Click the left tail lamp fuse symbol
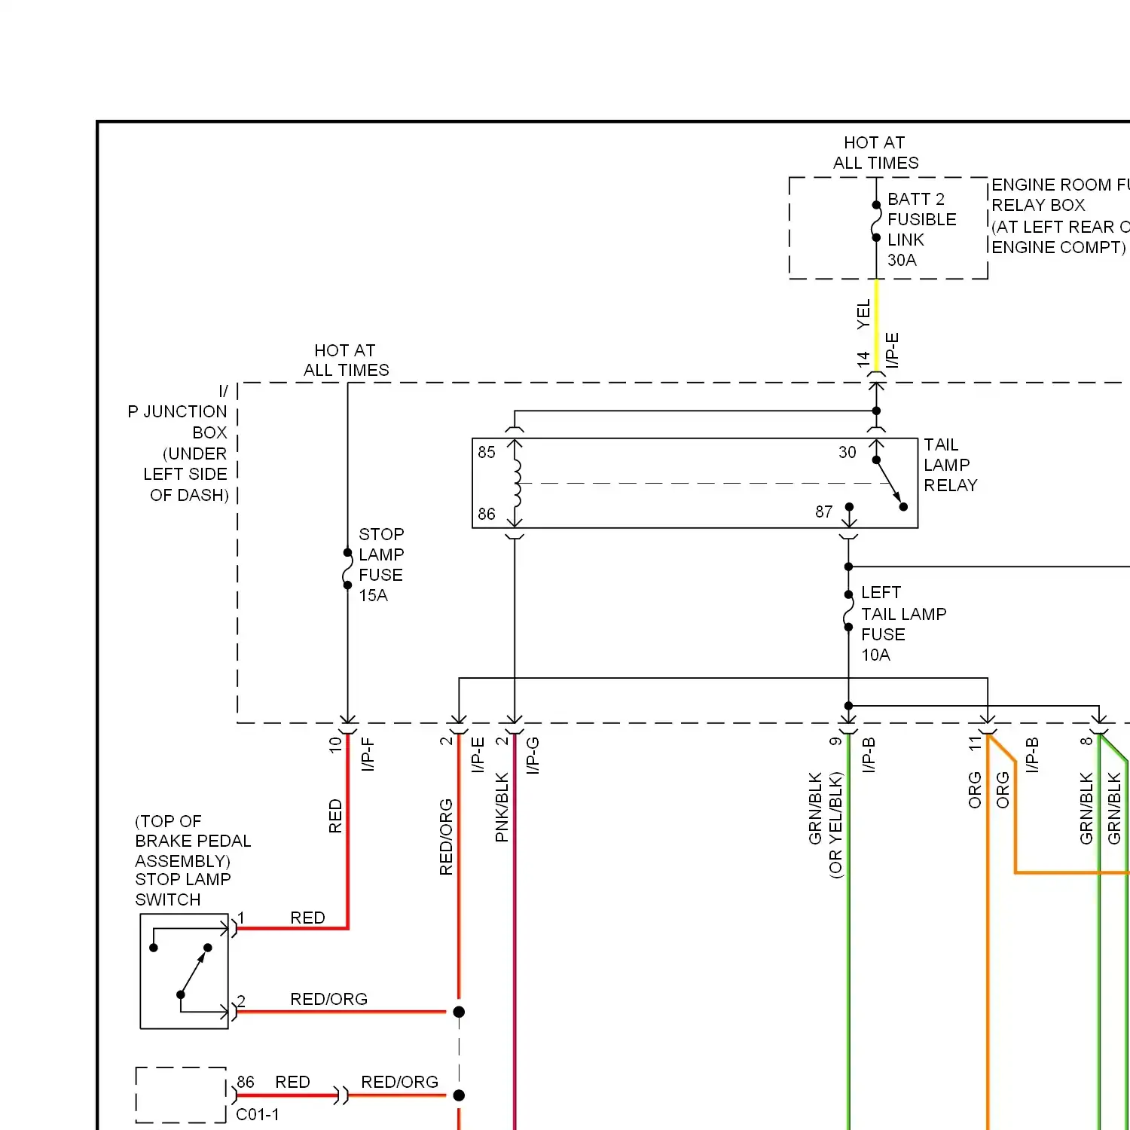Viewport: 1130px width, 1130px height. coord(848,610)
